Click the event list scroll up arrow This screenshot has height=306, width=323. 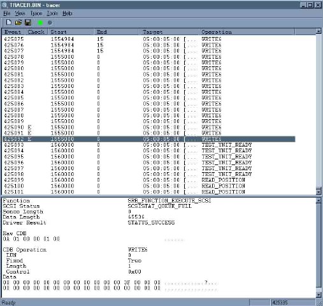click(x=319, y=31)
